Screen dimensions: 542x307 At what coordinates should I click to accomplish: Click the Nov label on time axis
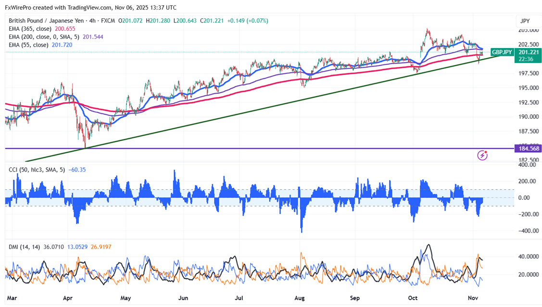click(473, 298)
